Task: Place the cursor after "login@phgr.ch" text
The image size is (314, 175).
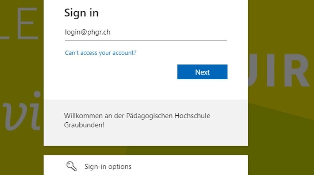Action: tap(111, 32)
